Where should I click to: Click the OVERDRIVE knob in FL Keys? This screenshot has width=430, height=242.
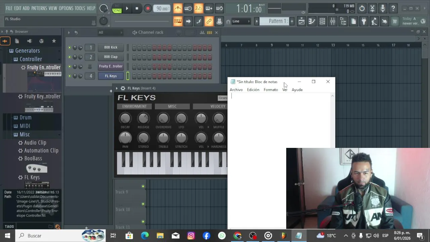pos(163,118)
